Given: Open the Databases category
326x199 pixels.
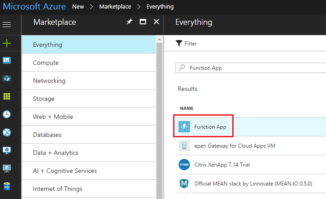Looking at the screenshot, I should tap(47, 135).
